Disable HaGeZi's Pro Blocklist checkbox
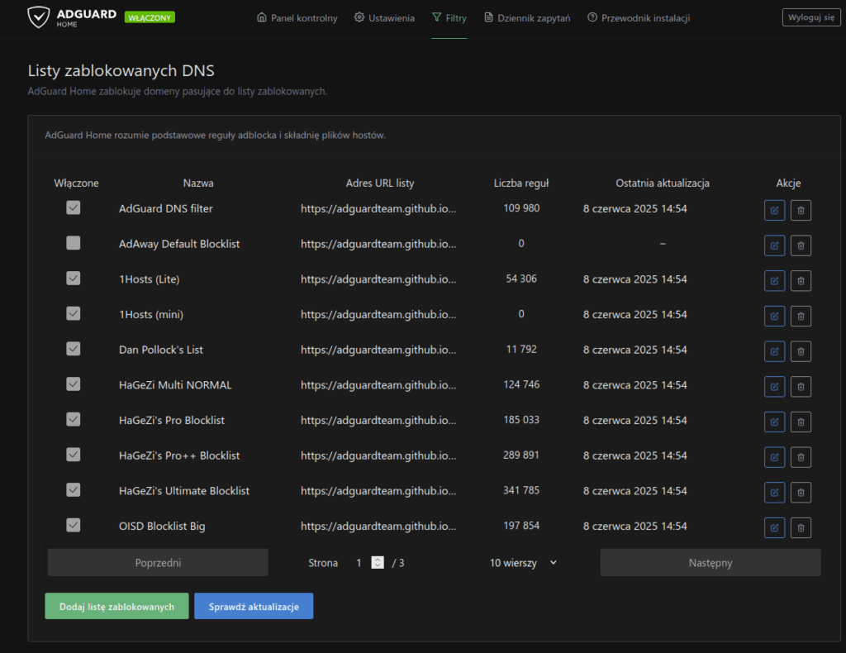The height and width of the screenshot is (653, 846). 74,419
